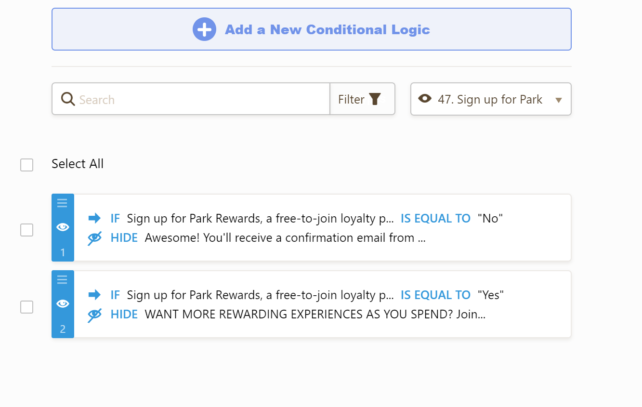
Task: Click drag handle icon on condition 1
Action: 62,203
